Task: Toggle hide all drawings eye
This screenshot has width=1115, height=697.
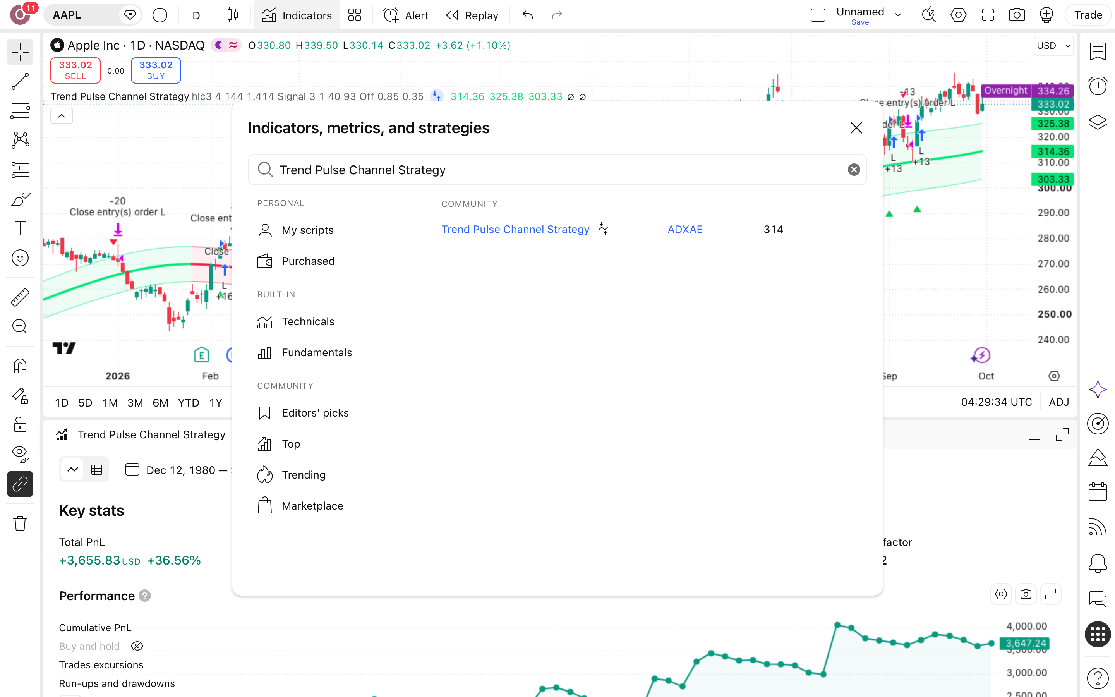Action: point(20,454)
